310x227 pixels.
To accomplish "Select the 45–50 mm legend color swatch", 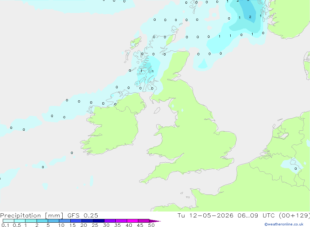I will 144,221.
